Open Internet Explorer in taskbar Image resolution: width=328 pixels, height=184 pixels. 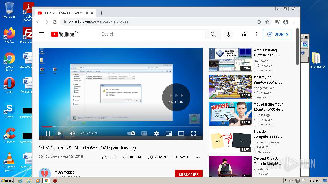click(x=20, y=181)
